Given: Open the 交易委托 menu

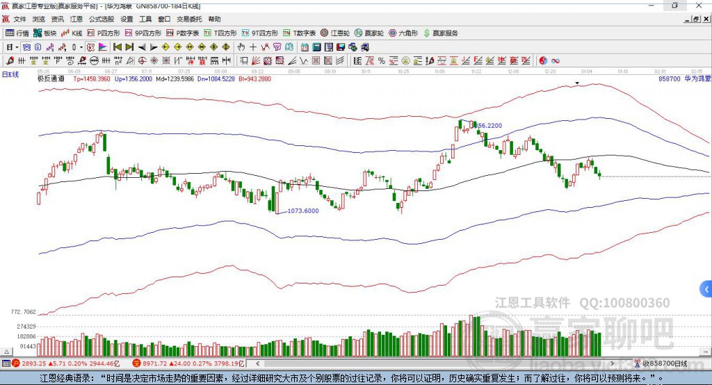Looking at the screenshot, I should (189, 19).
